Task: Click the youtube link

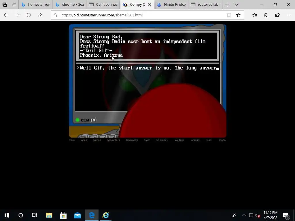Action: (179, 140)
